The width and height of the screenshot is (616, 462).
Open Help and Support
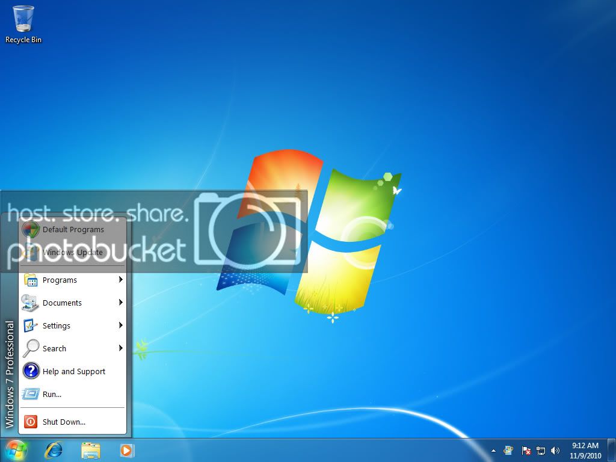point(73,371)
